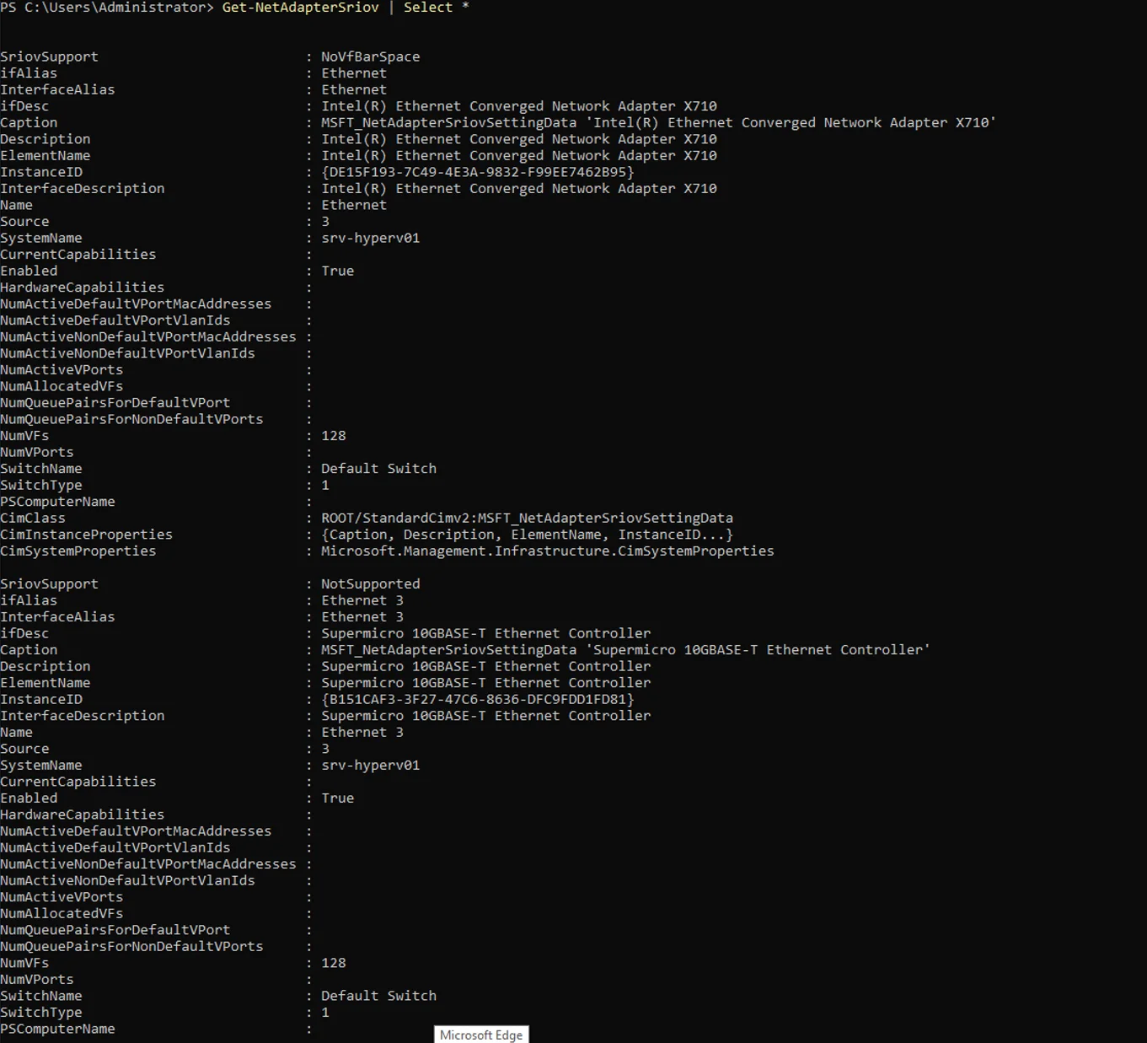Click the InstanceID '{B151CAF3-3F27-47C6-8636-DFC9FDD1FD81}'
Viewport: 1147px width, 1043px height.
pos(478,699)
